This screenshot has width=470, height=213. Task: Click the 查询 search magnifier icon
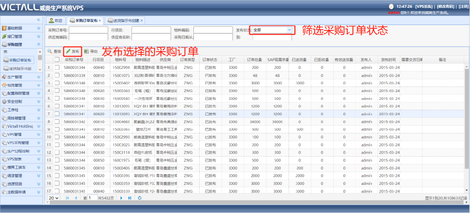click(x=50, y=51)
